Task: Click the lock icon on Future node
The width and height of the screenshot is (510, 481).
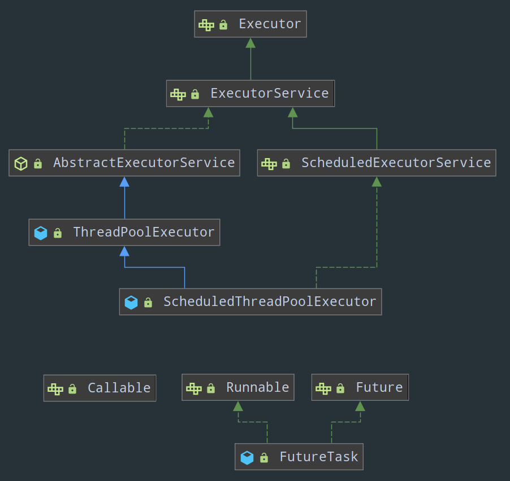Action: (x=340, y=388)
